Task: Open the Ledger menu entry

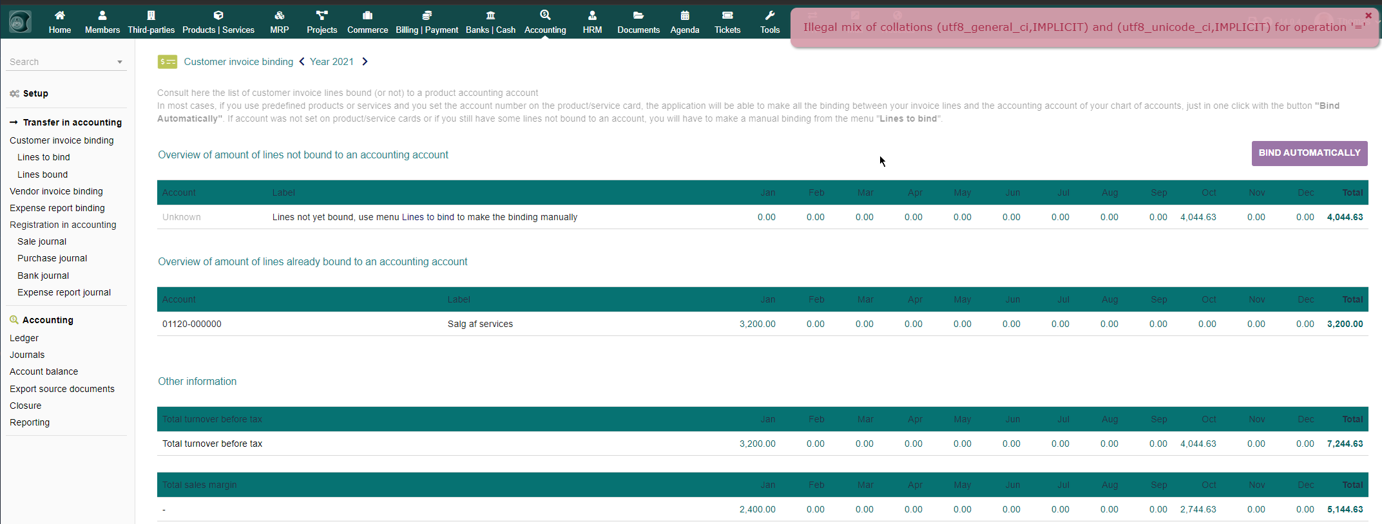Action: coord(24,338)
